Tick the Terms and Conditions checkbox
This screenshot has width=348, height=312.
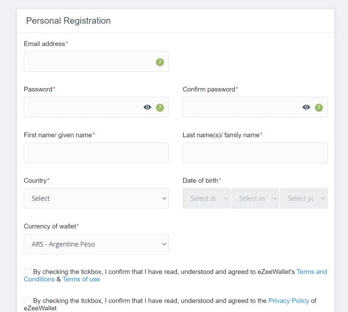pos(27,271)
